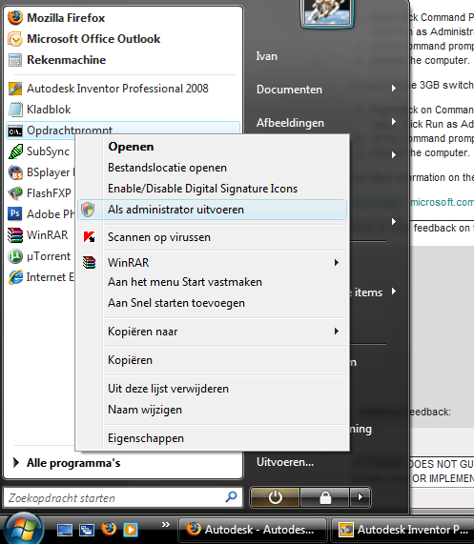Open Afbeeldingen in Start menu right pane
Image resolution: width=474 pixels, height=544 pixels.
pyautogui.click(x=290, y=123)
